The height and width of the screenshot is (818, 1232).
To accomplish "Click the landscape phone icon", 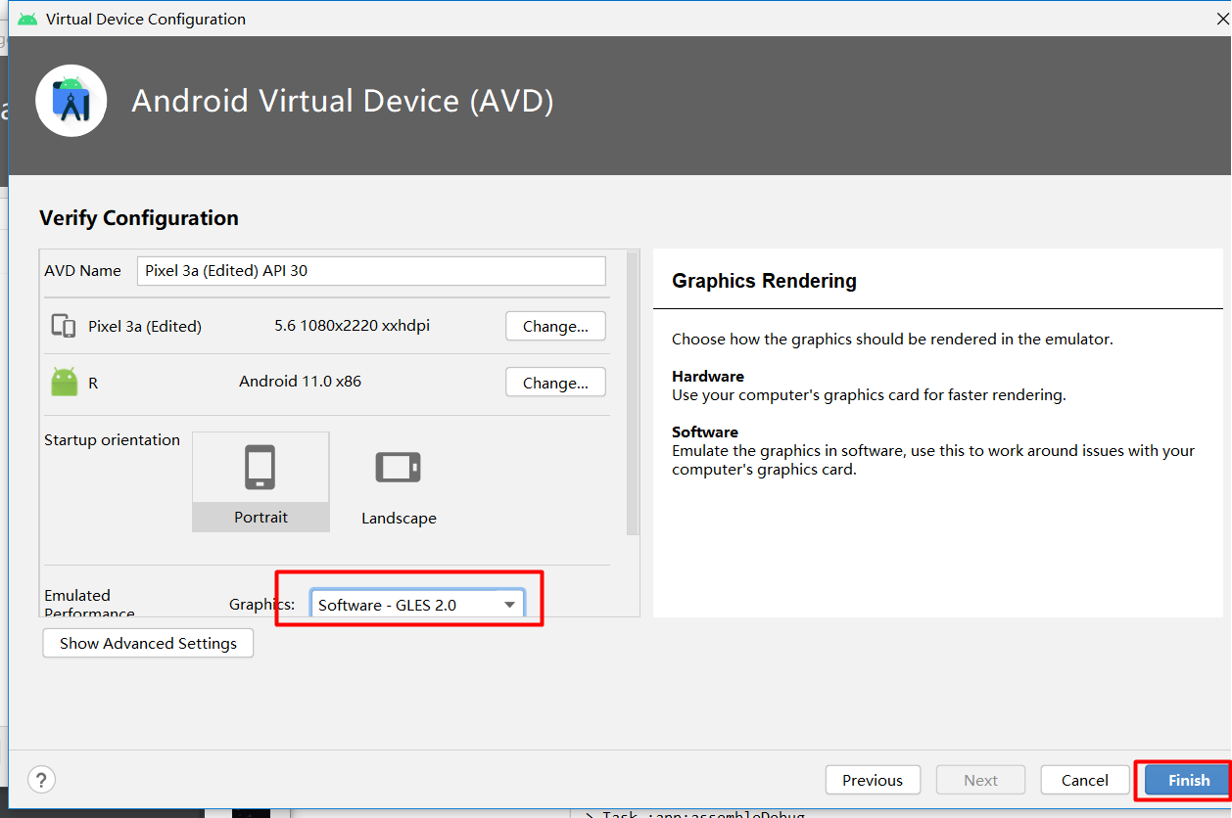I will (x=399, y=467).
